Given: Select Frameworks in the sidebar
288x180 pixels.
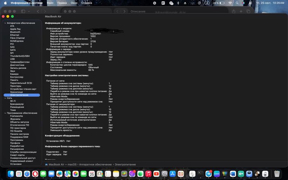Looking at the screenshot, I should pos(16,116).
